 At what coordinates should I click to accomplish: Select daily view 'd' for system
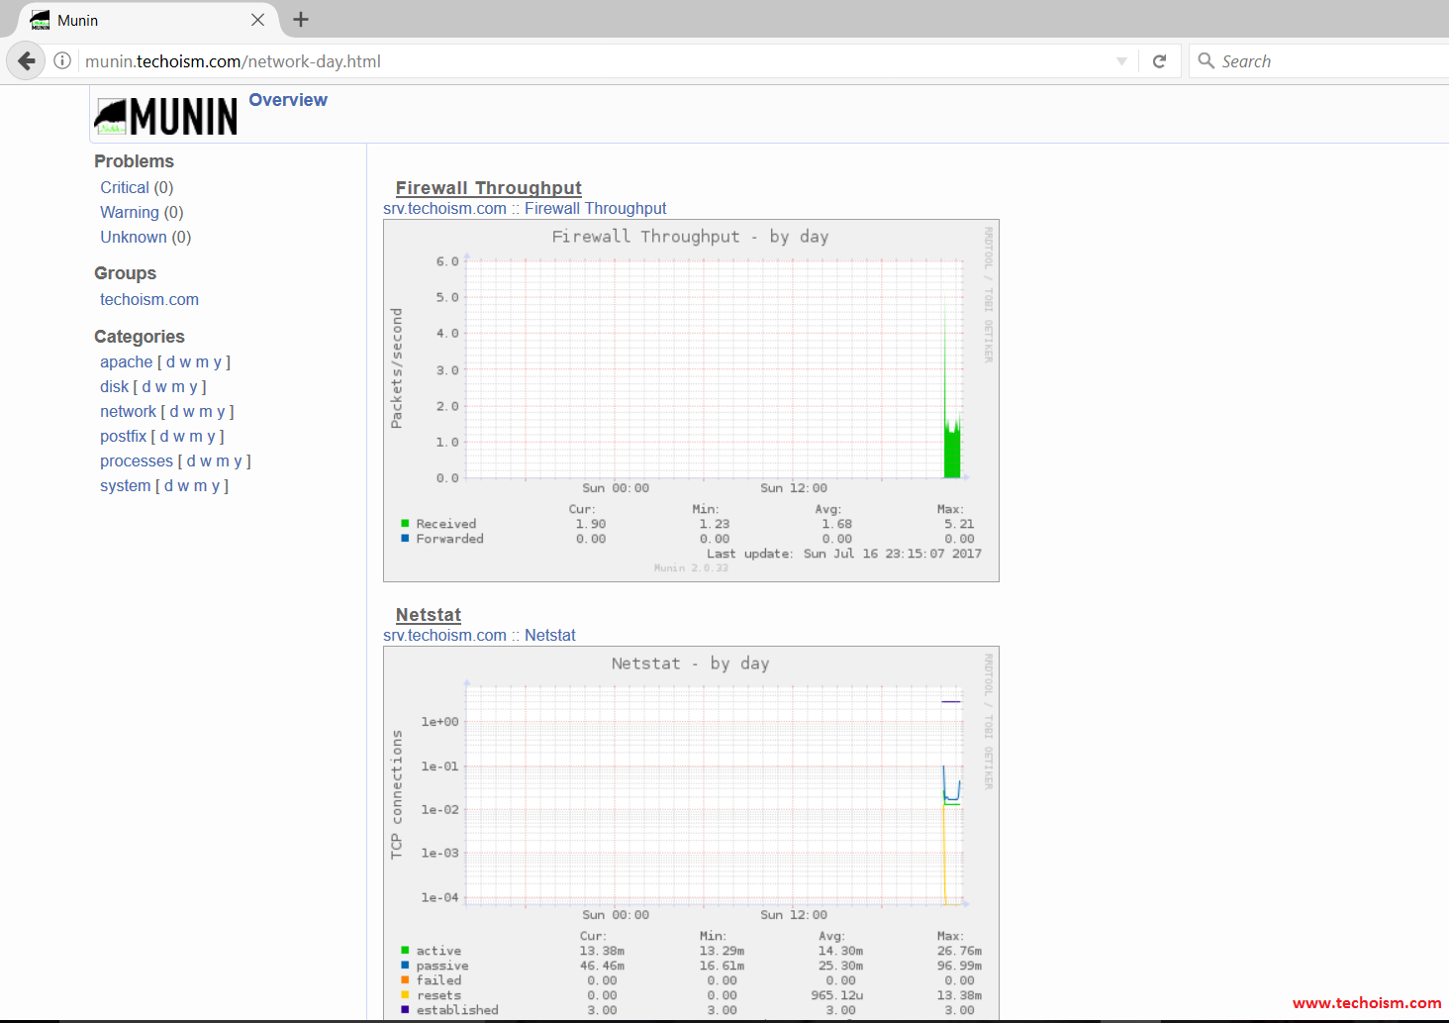(x=168, y=486)
